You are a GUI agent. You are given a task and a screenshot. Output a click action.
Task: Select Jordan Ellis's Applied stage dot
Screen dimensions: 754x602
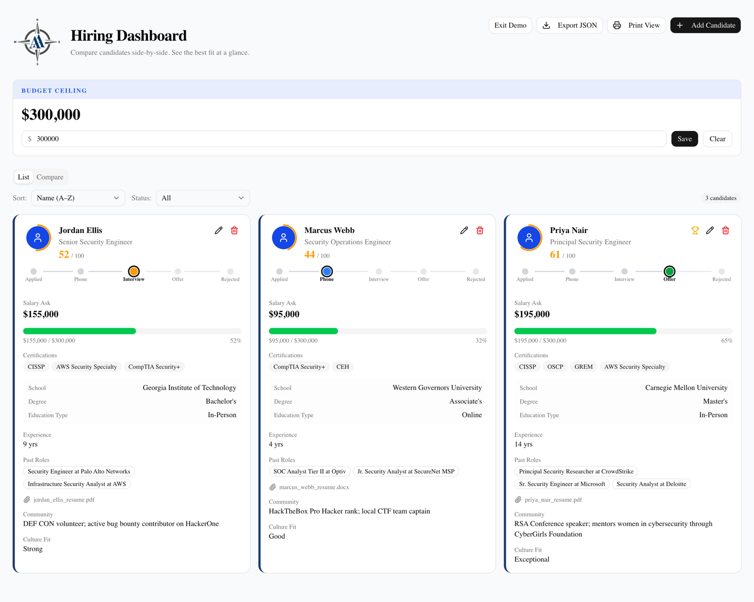point(34,271)
